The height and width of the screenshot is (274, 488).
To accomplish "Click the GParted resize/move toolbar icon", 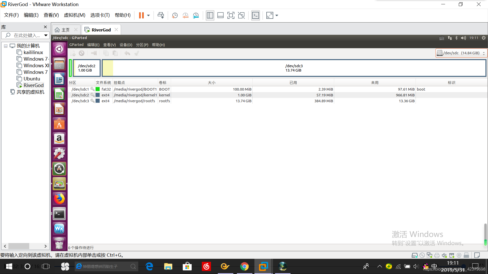I will [x=94, y=53].
